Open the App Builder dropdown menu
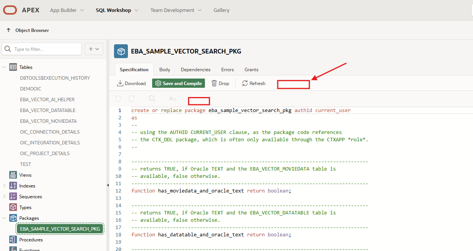Viewport: 473px width, 251px height. tap(67, 10)
